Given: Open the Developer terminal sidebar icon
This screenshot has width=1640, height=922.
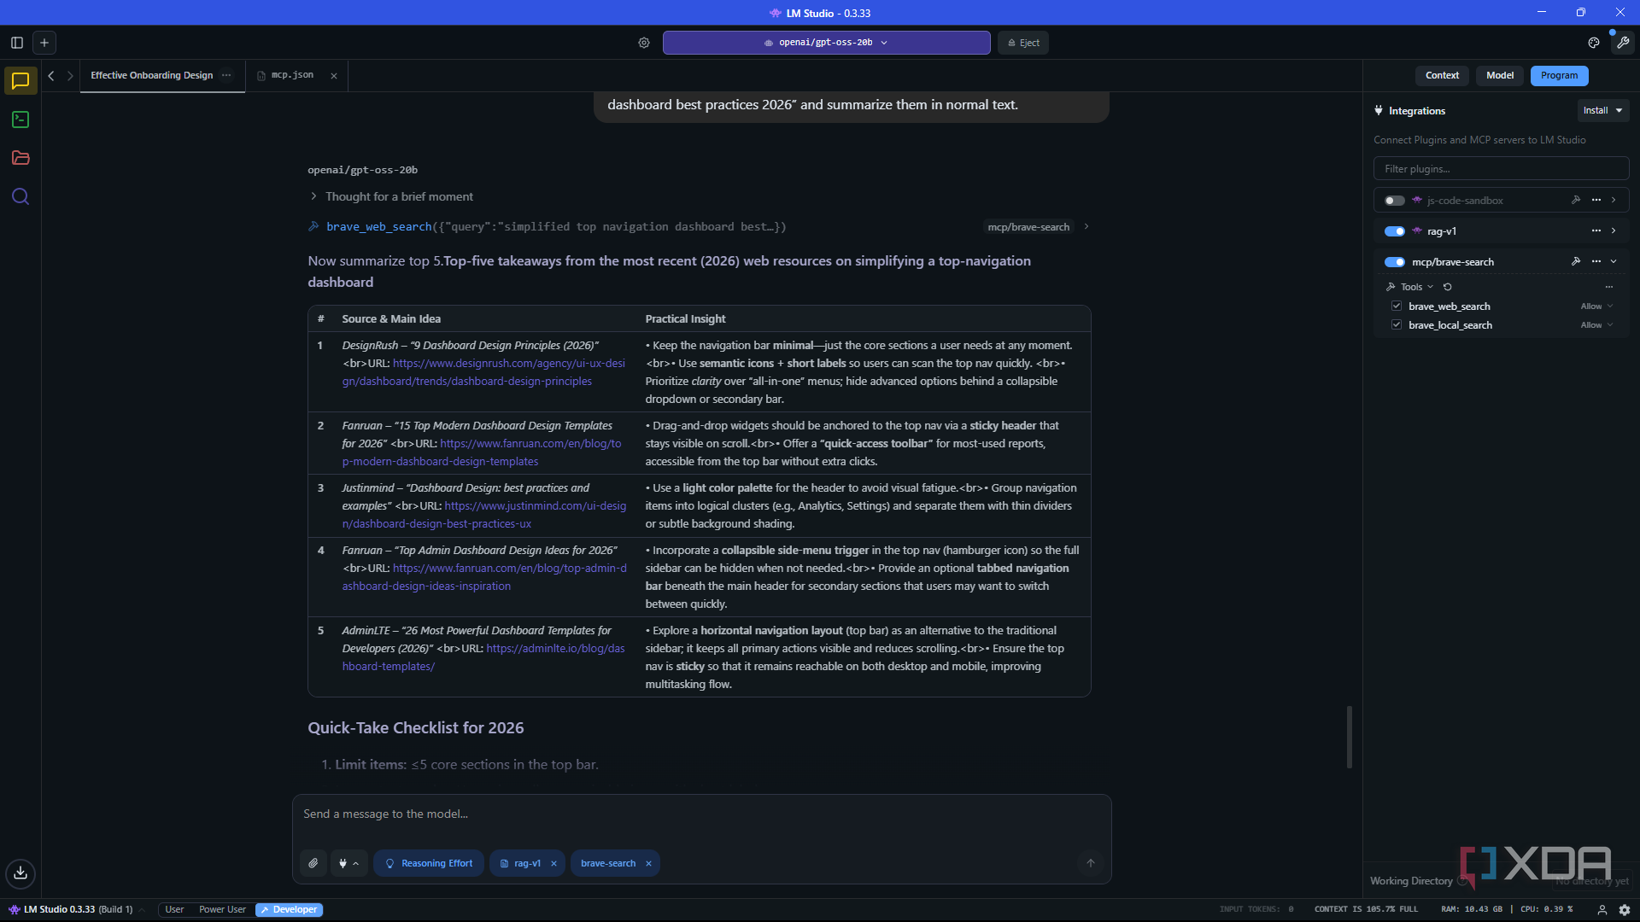Looking at the screenshot, I should tap(20, 120).
